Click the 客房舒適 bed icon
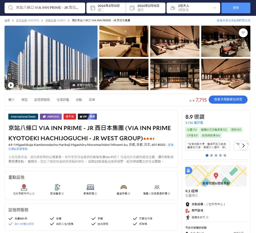The image size is (256, 233). tap(90, 187)
